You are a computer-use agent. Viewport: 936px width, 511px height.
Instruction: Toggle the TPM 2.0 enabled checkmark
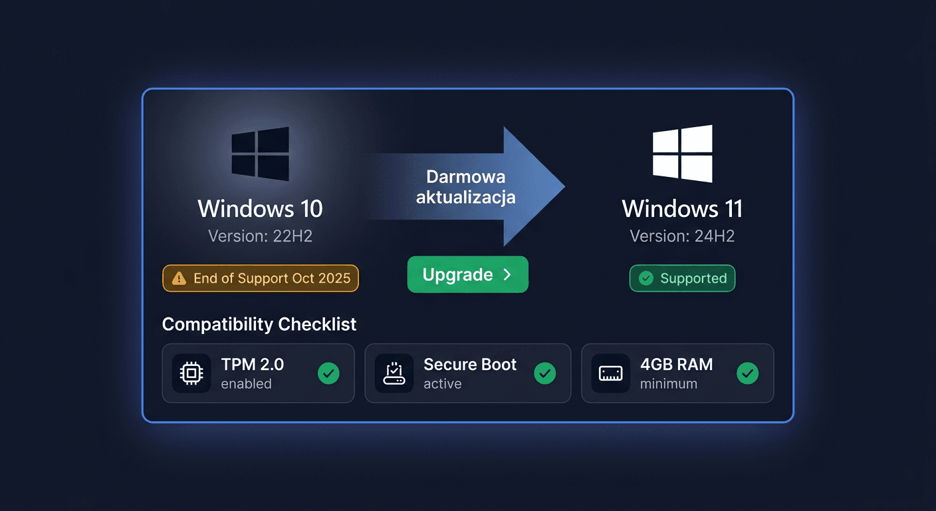(x=328, y=373)
